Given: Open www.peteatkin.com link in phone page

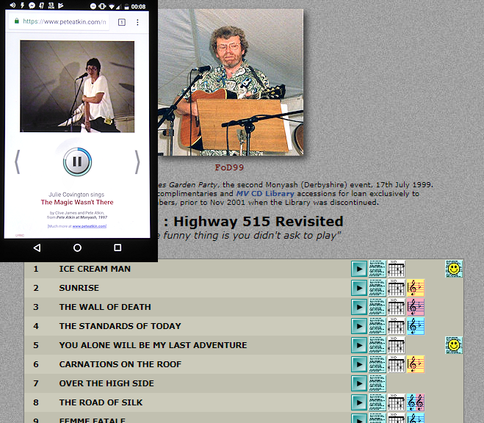Looking at the screenshot, I should pos(89,226).
